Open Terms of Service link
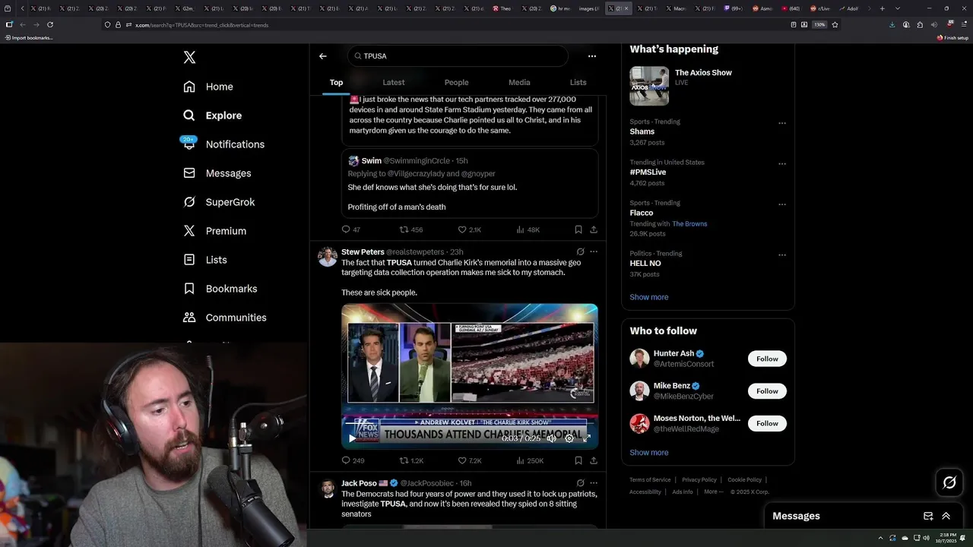This screenshot has height=547, width=973. [x=650, y=480]
